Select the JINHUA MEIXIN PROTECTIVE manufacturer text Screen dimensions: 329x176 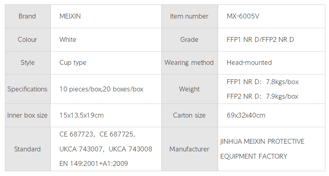pos(262,142)
